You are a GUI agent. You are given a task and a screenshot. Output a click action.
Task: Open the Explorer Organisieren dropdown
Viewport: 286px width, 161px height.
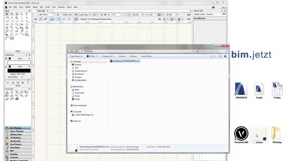tap(76, 56)
